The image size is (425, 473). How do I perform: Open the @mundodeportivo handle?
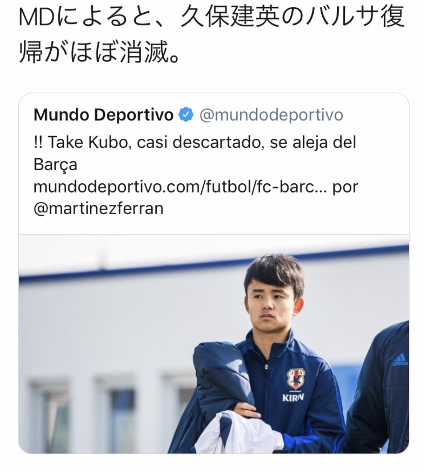pyautogui.click(x=271, y=115)
